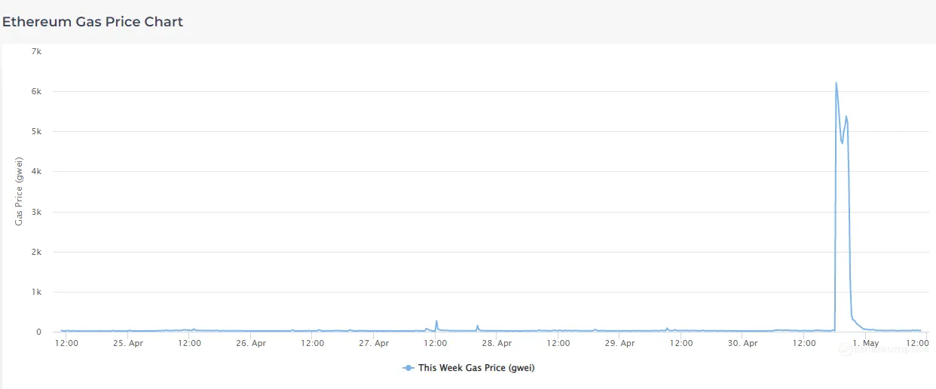The image size is (936, 389).
Task: Click the 5k y-axis label
Action: coord(36,131)
